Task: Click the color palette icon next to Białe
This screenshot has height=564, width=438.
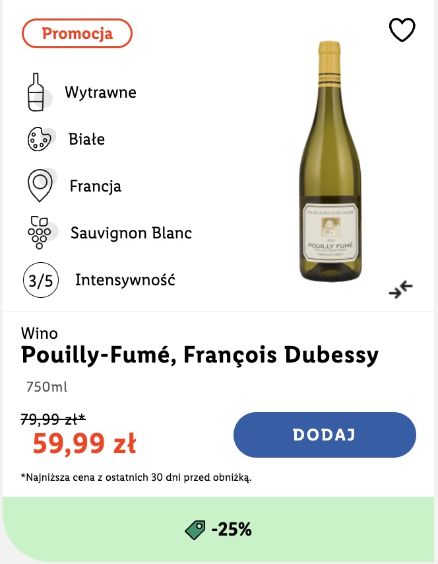Action: (40, 139)
